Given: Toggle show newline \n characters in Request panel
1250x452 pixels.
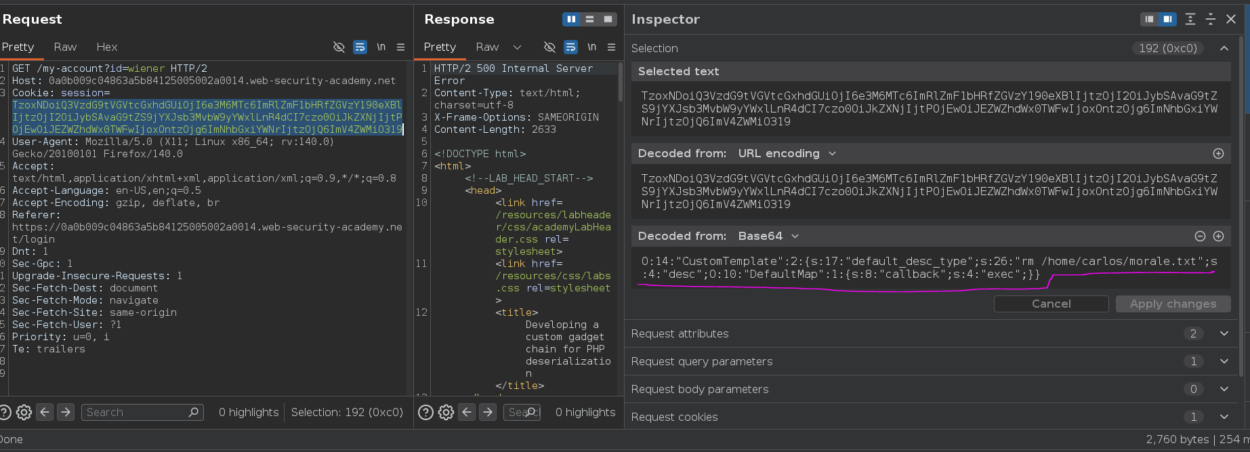Looking at the screenshot, I should pyautogui.click(x=381, y=47).
